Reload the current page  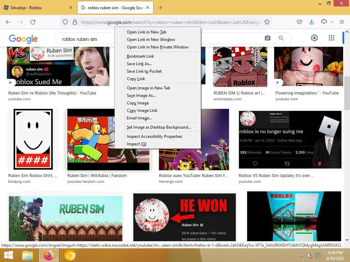tap(33, 22)
